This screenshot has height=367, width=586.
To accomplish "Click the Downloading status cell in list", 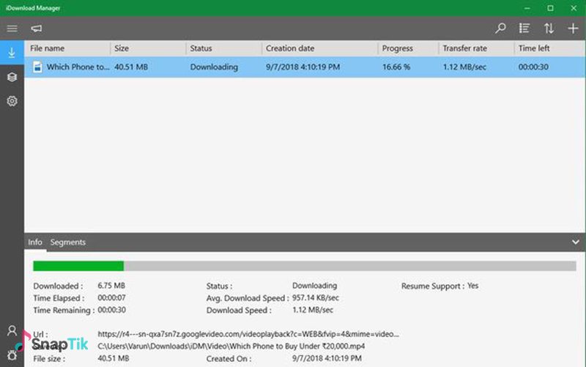I will [214, 67].
